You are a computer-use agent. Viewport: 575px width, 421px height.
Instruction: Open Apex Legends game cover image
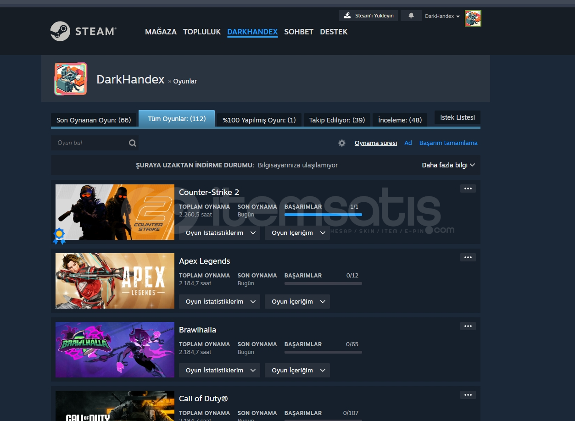(x=115, y=281)
